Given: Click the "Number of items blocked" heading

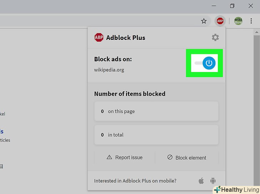Looking at the screenshot, I should [x=130, y=94].
